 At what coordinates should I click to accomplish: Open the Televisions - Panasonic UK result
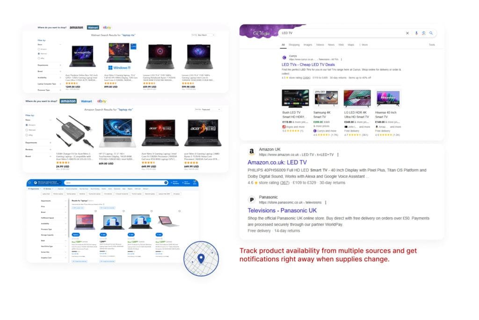(282, 211)
